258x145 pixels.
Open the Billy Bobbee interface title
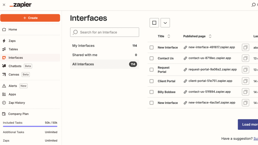(167, 92)
